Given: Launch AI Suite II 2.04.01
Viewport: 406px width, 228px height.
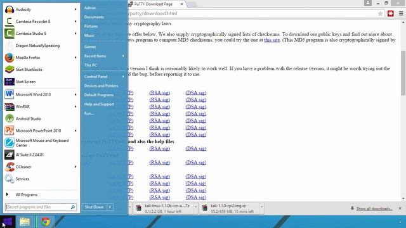Looking at the screenshot, I should (41, 155).
